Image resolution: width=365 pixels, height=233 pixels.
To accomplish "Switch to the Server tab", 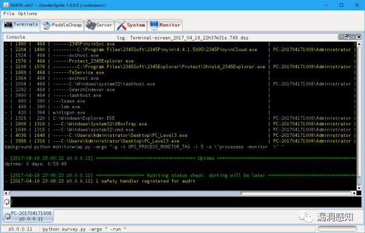I will (99, 25).
